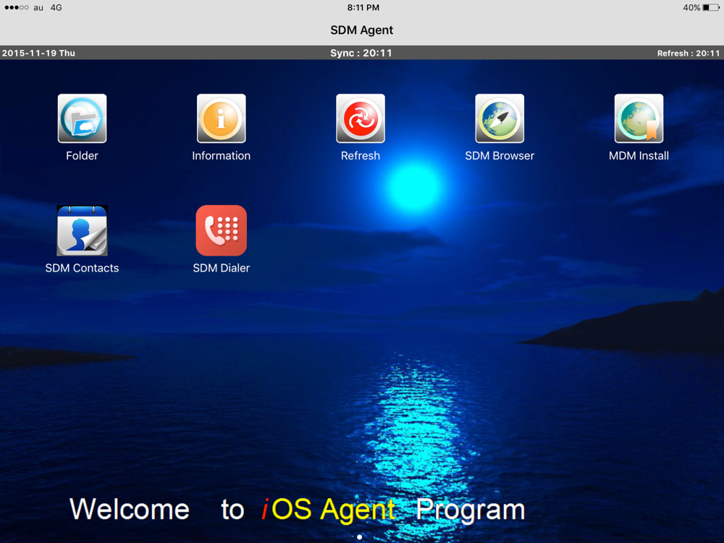The image size is (724, 543).
Task: Click the "SDM Dialer" label text
Action: (221, 268)
